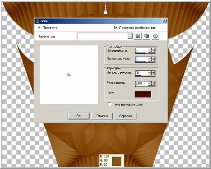The width and height of the screenshot is (211, 169).
Task: Click the Параметры label
Action: [46, 36]
